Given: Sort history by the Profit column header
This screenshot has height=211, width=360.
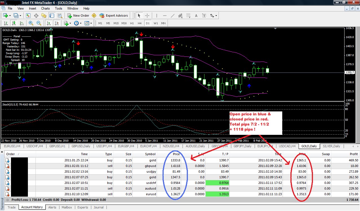Looking at the screenshot, I should pyautogui.click(x=345, y=154).
